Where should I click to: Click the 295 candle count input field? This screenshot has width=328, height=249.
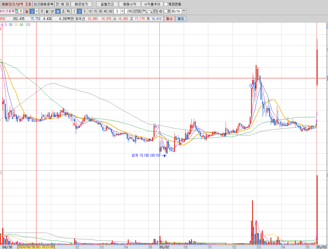[x=129, y=11]
